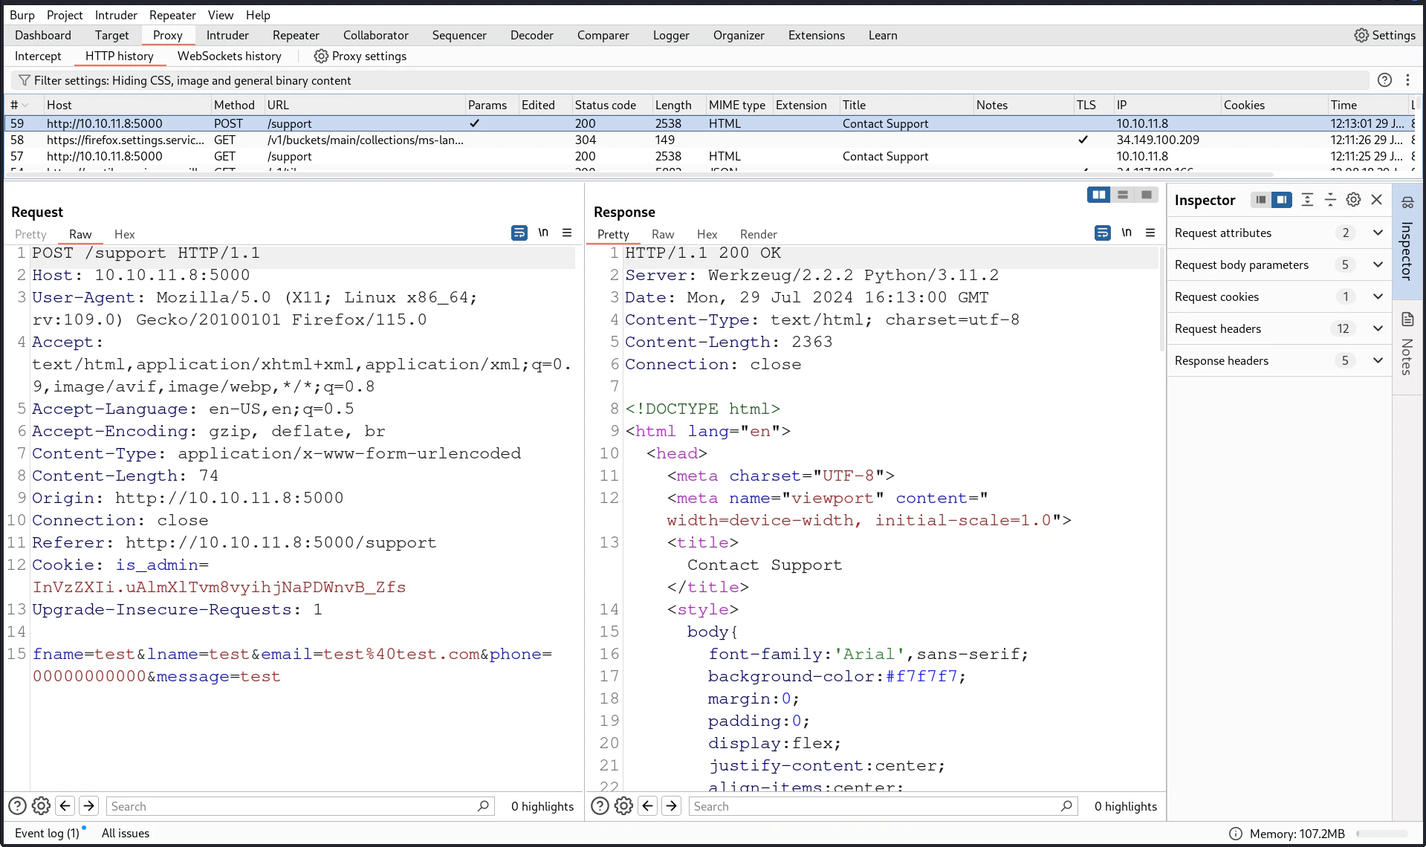The height and width of the screenshot is (847, 1426).
Task: Click the Memory info icon in status bar
Action: (1236, 834)
